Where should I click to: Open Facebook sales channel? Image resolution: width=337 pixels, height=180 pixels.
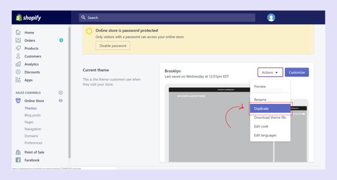[x=32, y=160]
